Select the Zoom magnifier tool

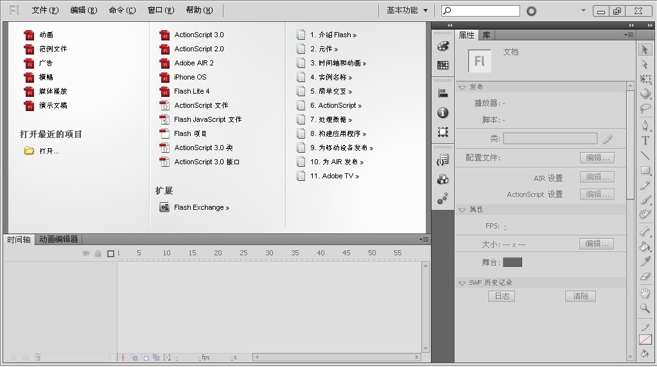pyautogui.click(x=645, y=309)
